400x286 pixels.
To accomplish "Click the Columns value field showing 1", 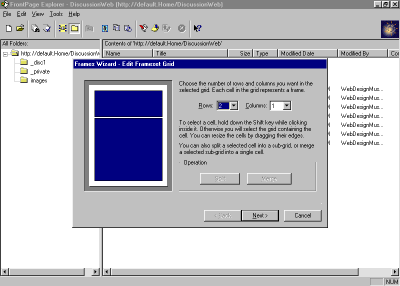I will click(x=277, y=105).
